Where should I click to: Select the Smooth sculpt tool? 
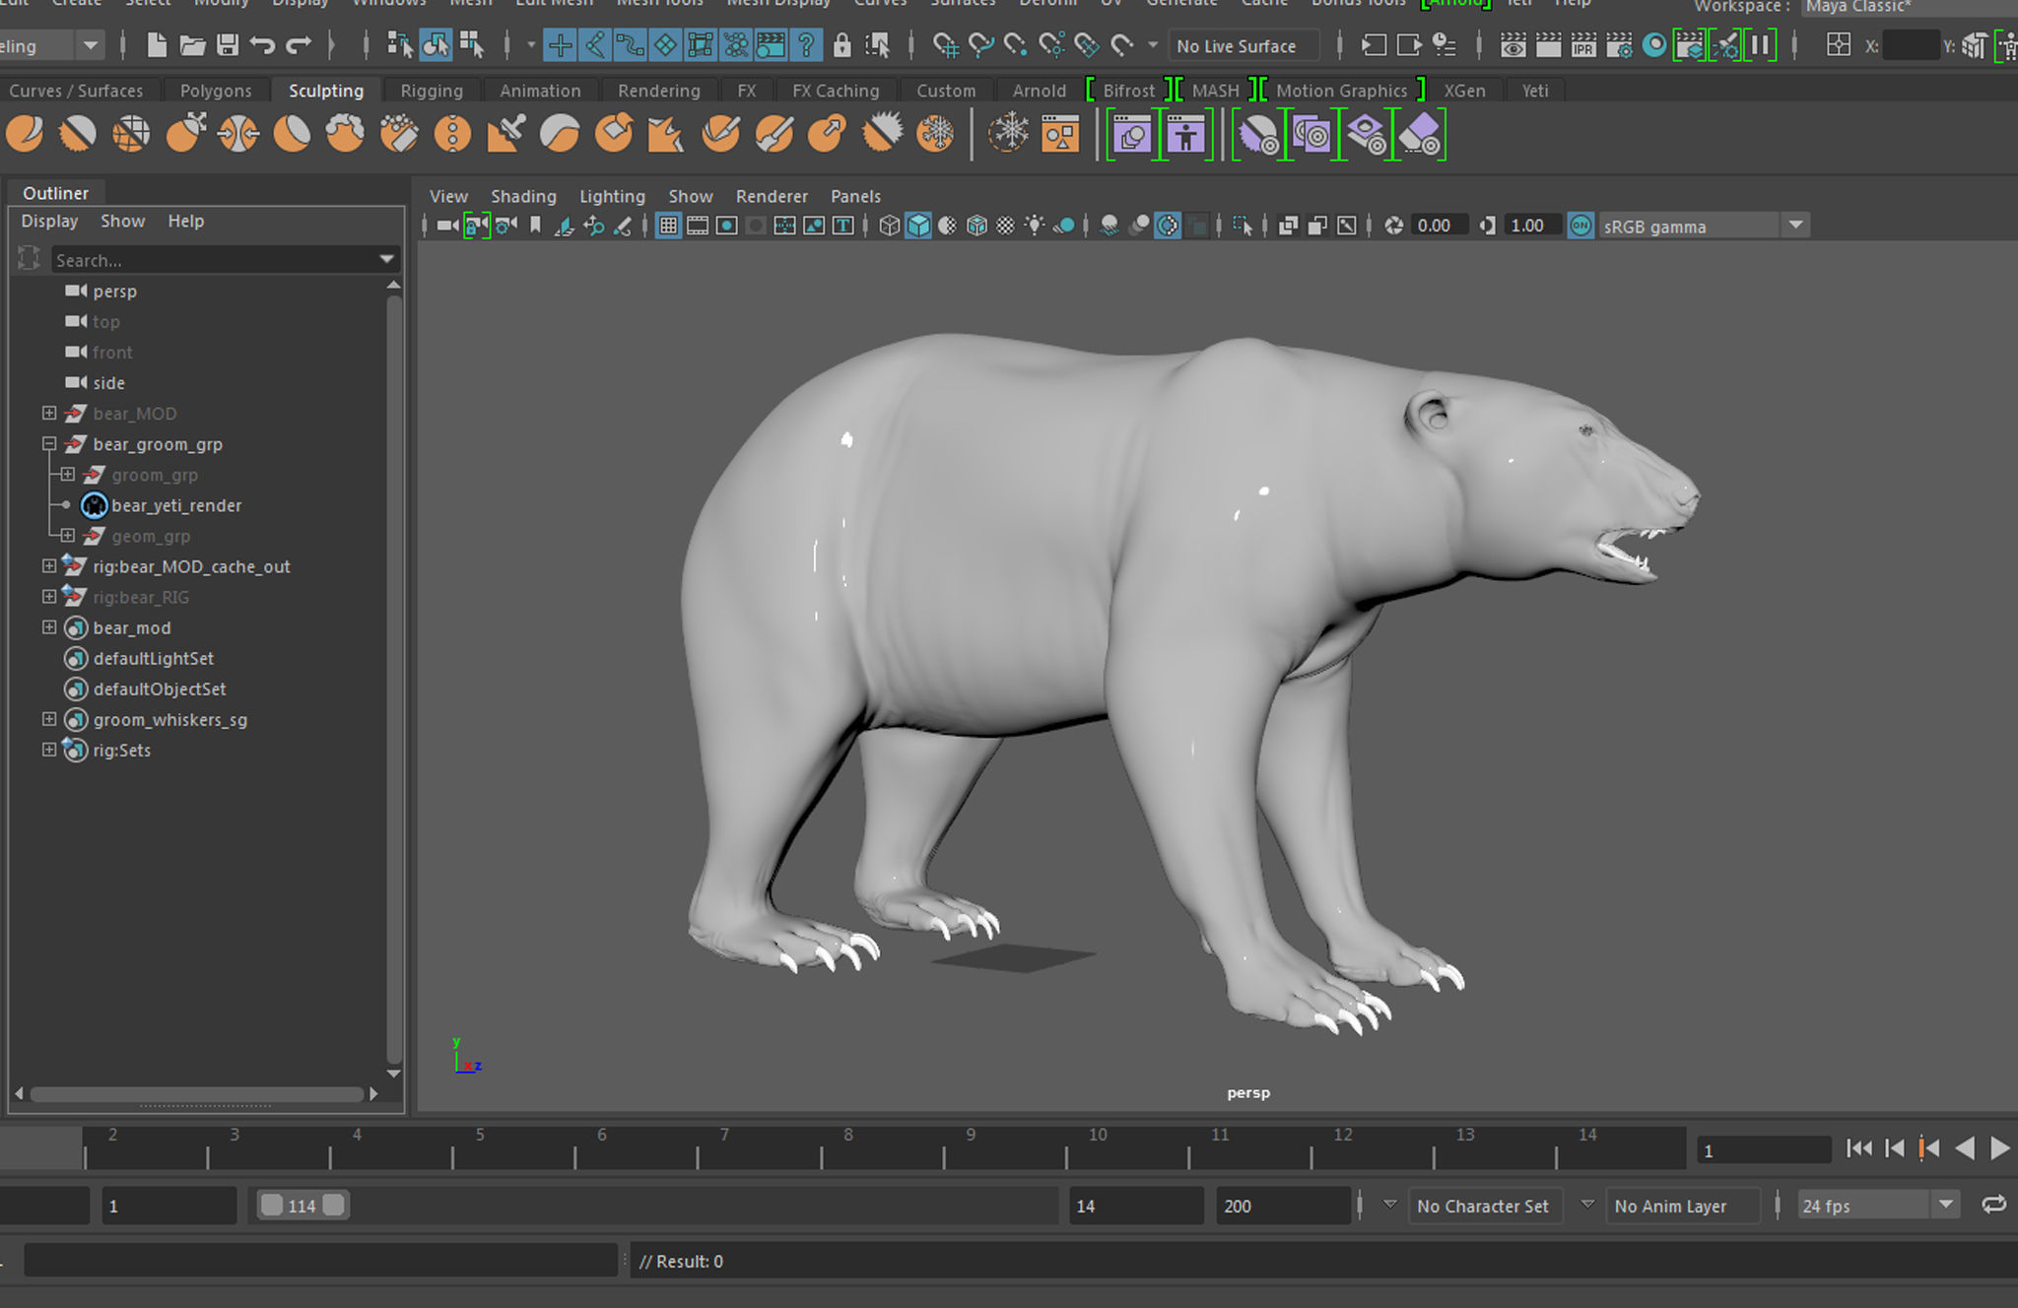point(78,134)
